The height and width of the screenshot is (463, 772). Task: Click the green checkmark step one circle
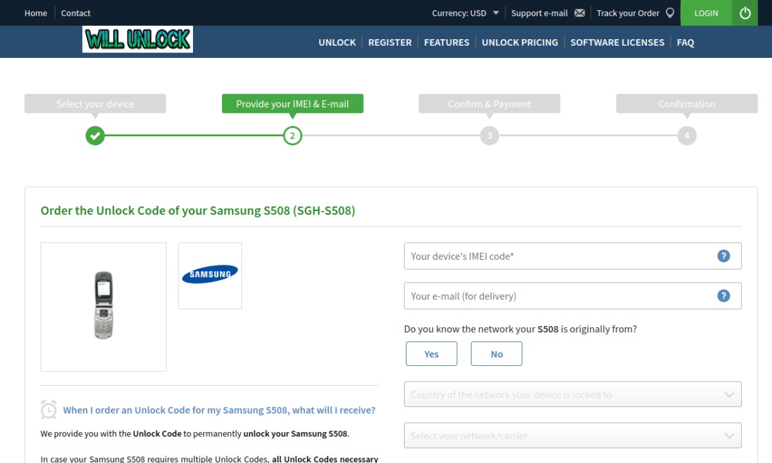pyautogui.click(x=95, y=136)
